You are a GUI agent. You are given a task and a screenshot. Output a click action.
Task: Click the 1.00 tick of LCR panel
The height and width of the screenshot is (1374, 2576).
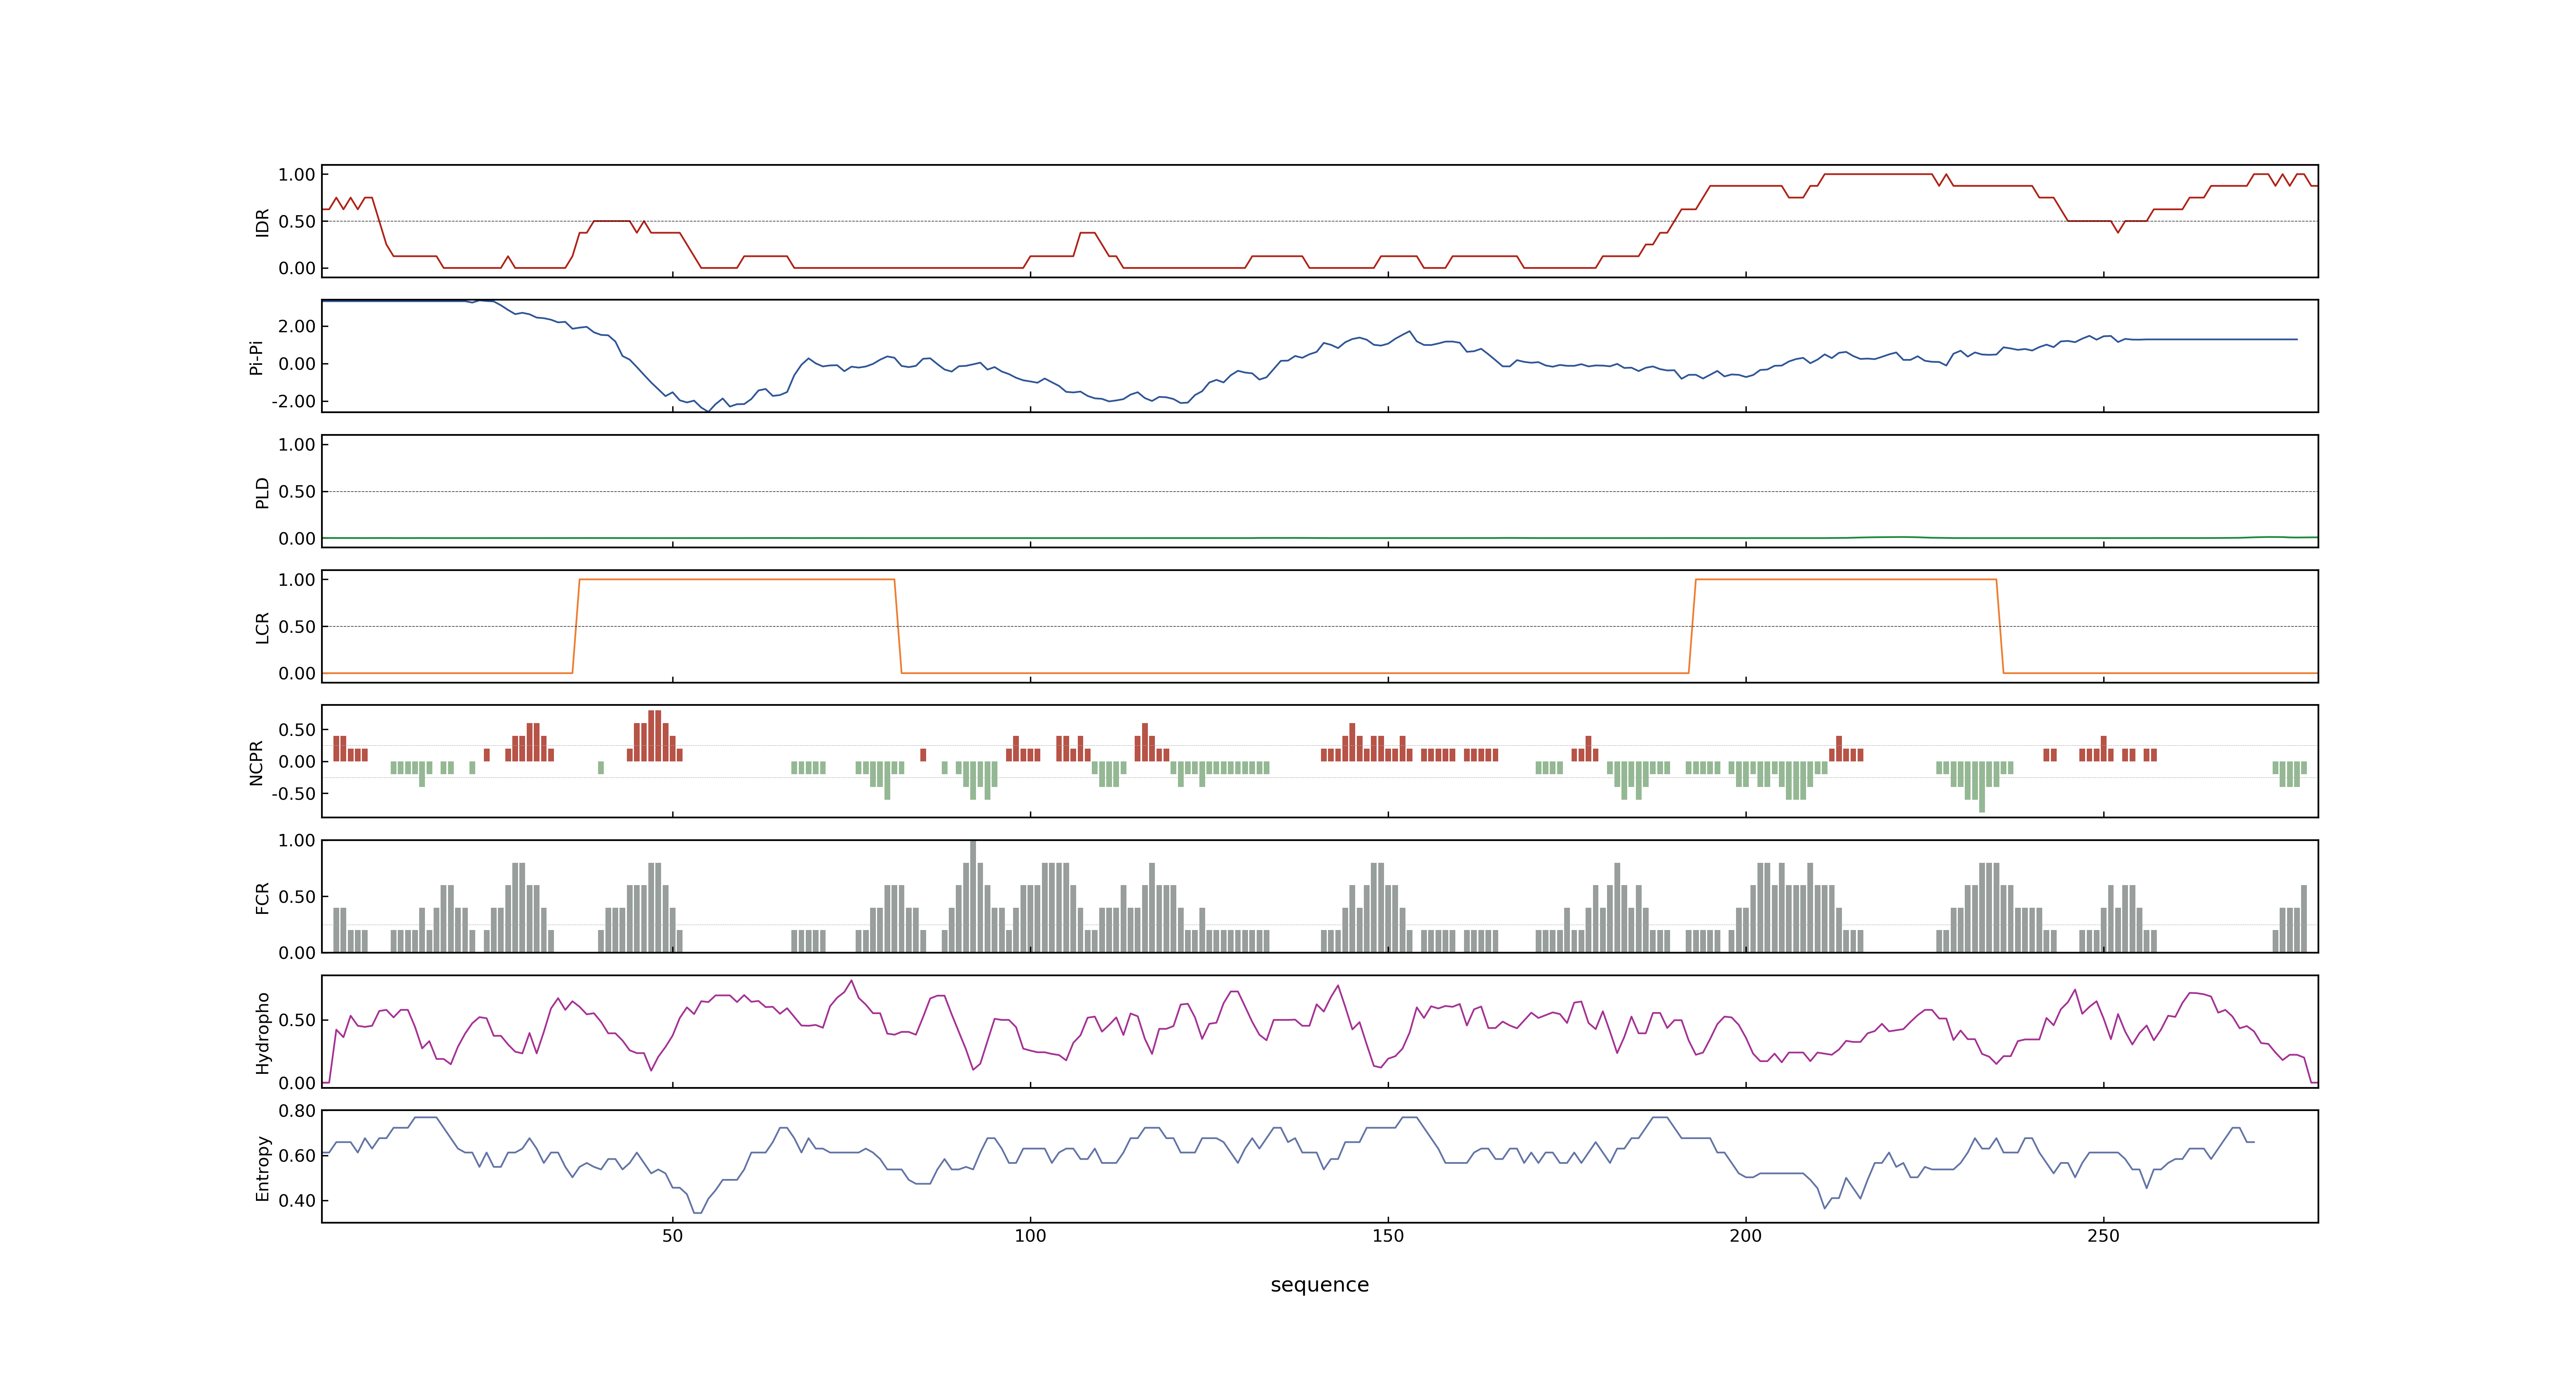[x=297, y=580]
